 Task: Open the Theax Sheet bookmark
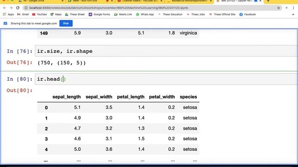click(x=74, y=14)
